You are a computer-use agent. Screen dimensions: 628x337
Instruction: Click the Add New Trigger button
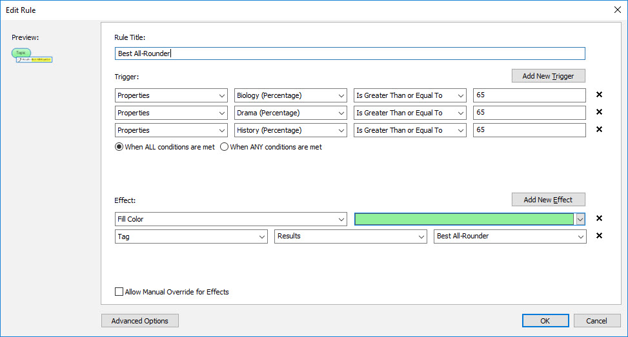[x=548, y=76]
